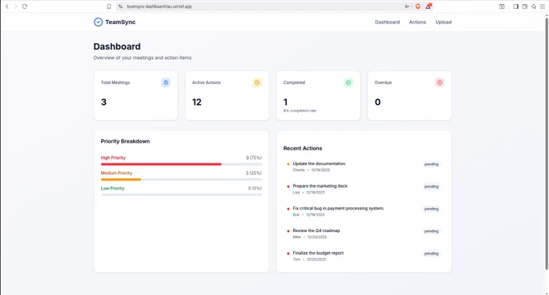Click the empty Low Priority progress bar
Screen dimensions: 549x295
[181, 195]
